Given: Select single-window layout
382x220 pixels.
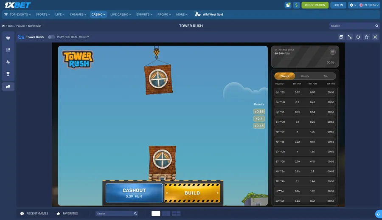Looking at the screenshot, I should point(156,213).
